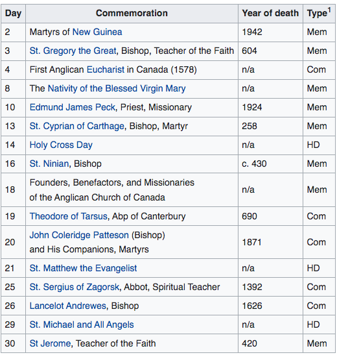This screenshot has height=355, width=337.
Task: Follow the Holy Cross Day link
Action: coord(61,145)
